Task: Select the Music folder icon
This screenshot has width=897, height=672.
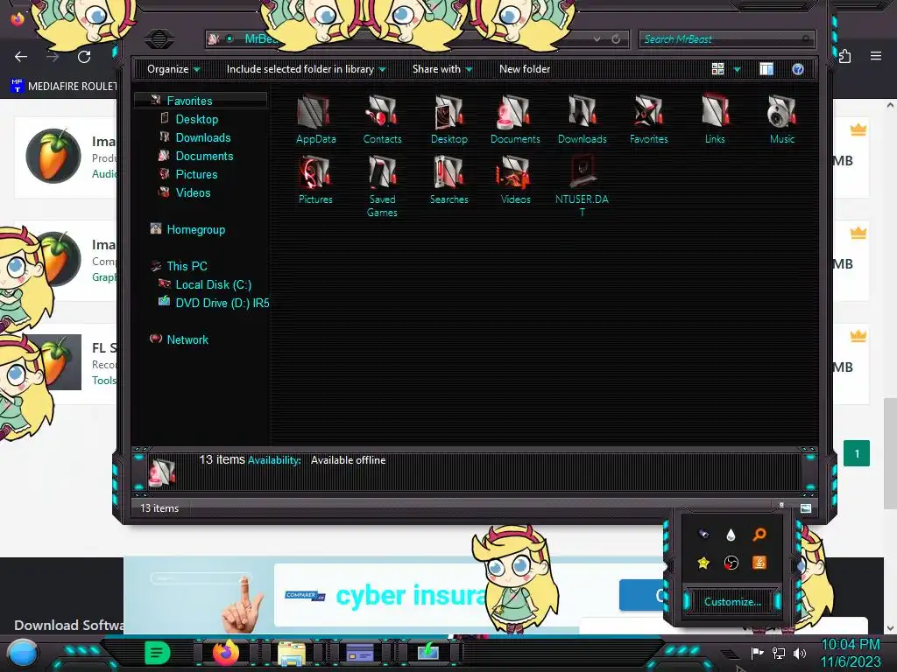Action: [x=782, y=119]
